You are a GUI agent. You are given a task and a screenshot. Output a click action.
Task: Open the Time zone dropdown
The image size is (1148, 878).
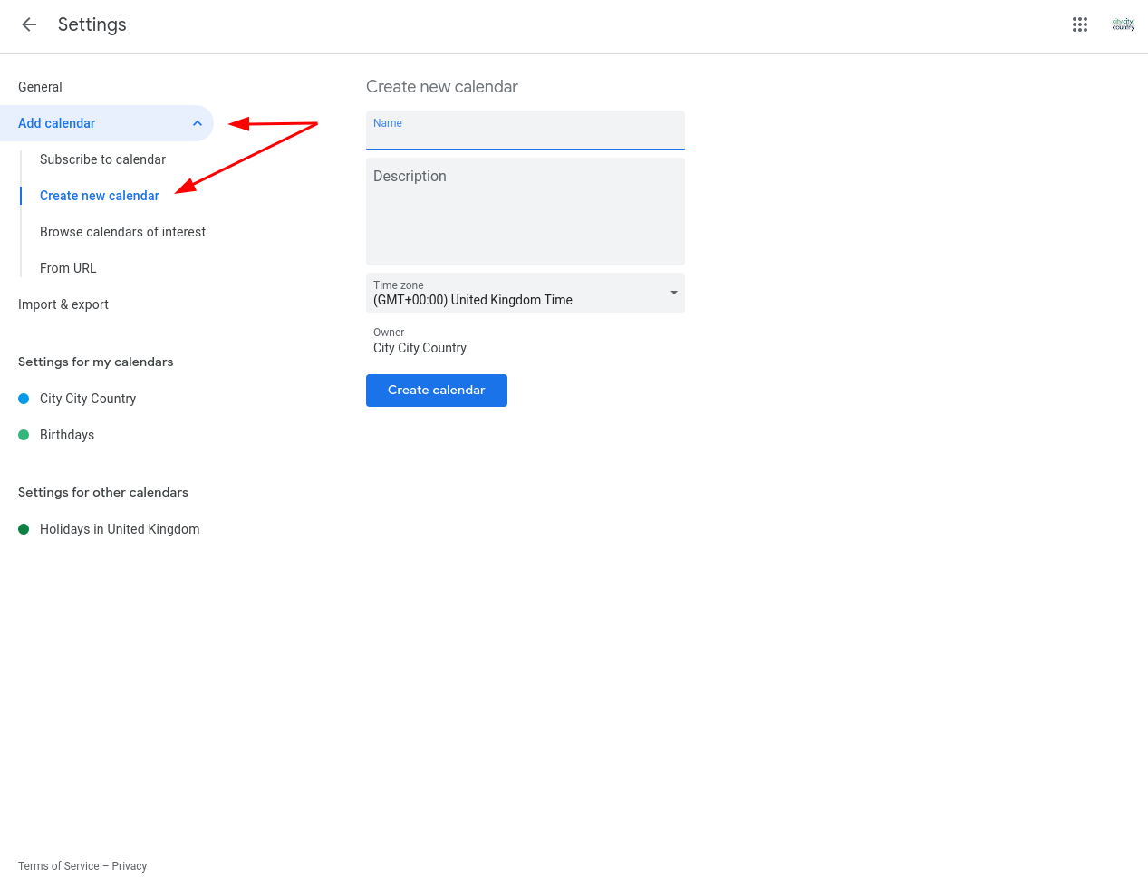(526, 293)
